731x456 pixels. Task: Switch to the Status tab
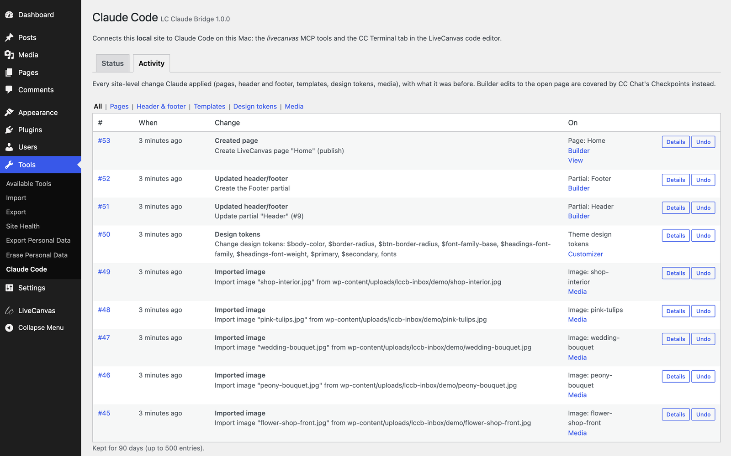112,63
